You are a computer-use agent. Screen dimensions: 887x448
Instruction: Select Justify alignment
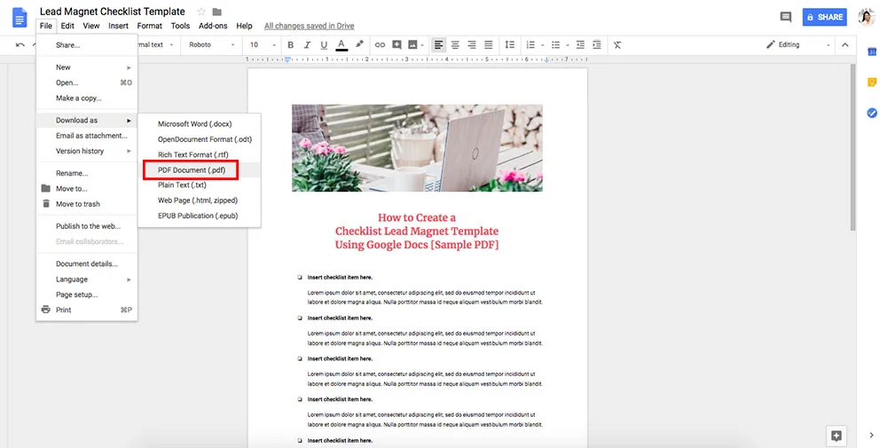coord(489,44)
